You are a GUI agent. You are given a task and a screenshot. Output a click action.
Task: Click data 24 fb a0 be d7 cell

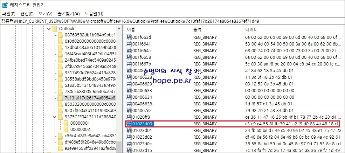coord(293,130)
